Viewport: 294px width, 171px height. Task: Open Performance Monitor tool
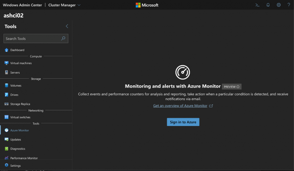[24, 158]
